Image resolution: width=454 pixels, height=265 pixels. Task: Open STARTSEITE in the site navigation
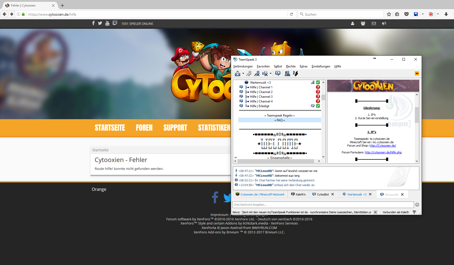pos(110,128)
